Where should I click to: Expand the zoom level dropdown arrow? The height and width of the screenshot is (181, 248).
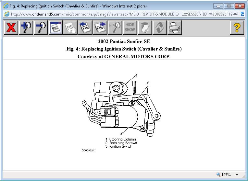237,175
